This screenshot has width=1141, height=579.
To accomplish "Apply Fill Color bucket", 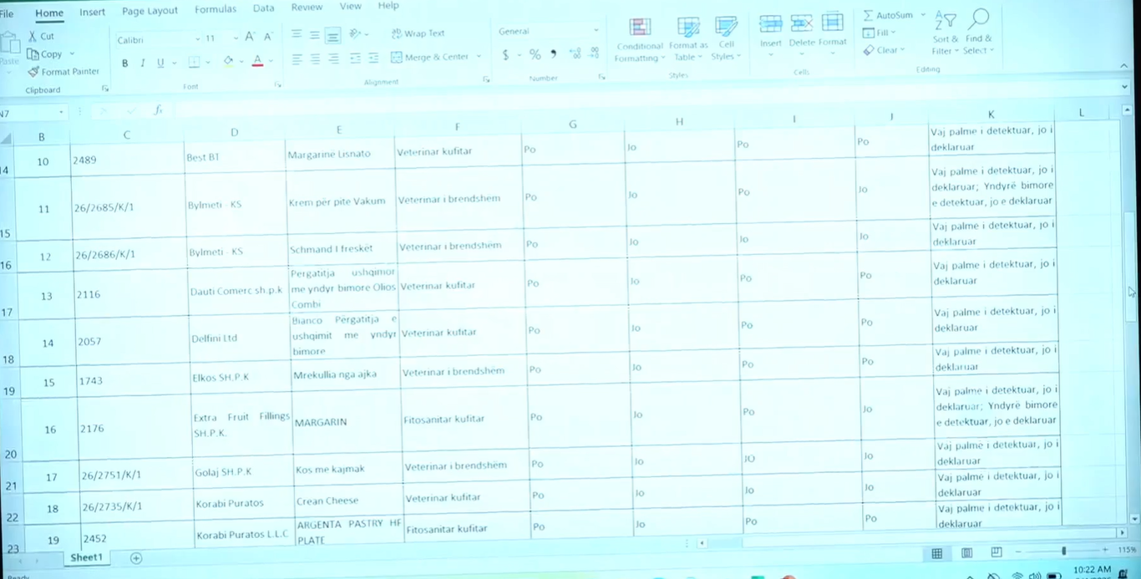I will click(x=228, y=61).
